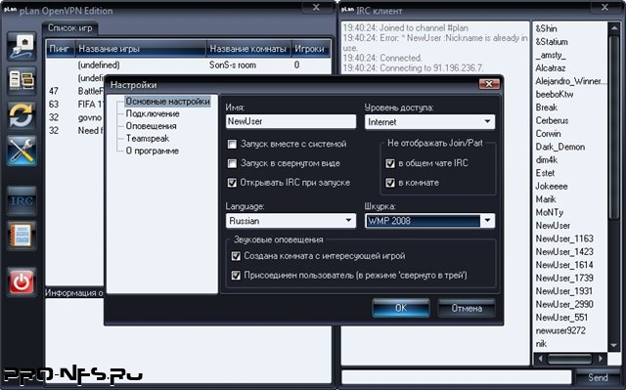Click the refresh arrows icon
This screenshot has height=390, width=626.
[22, 115]
